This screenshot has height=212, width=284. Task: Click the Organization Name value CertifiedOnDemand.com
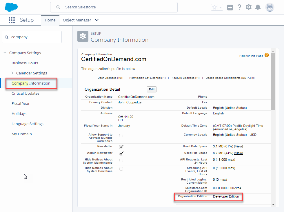click(x=136, y=97)
